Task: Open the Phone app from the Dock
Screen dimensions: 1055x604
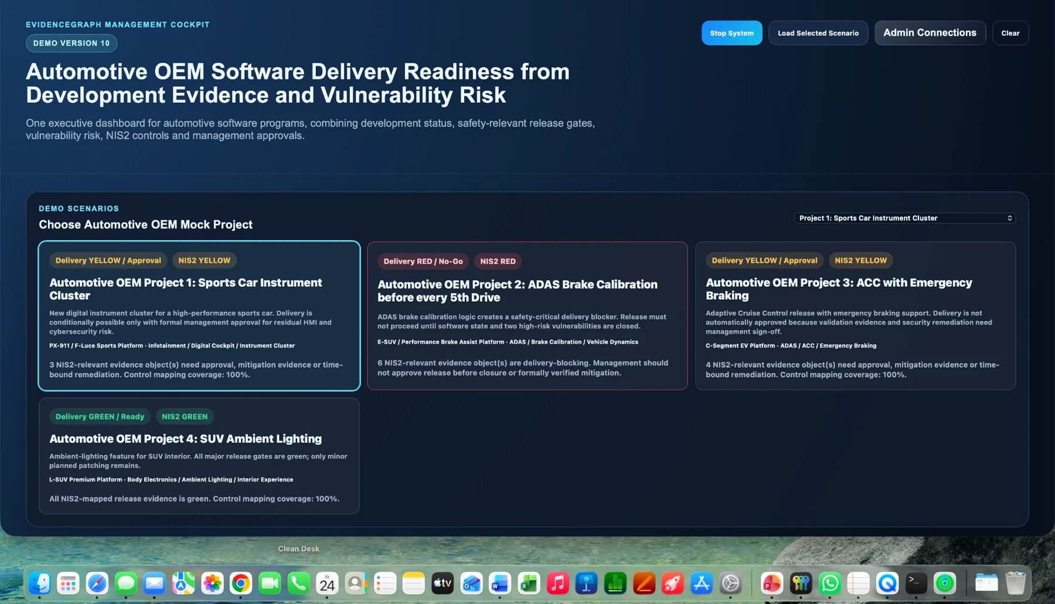Action: tap(298, 583)
